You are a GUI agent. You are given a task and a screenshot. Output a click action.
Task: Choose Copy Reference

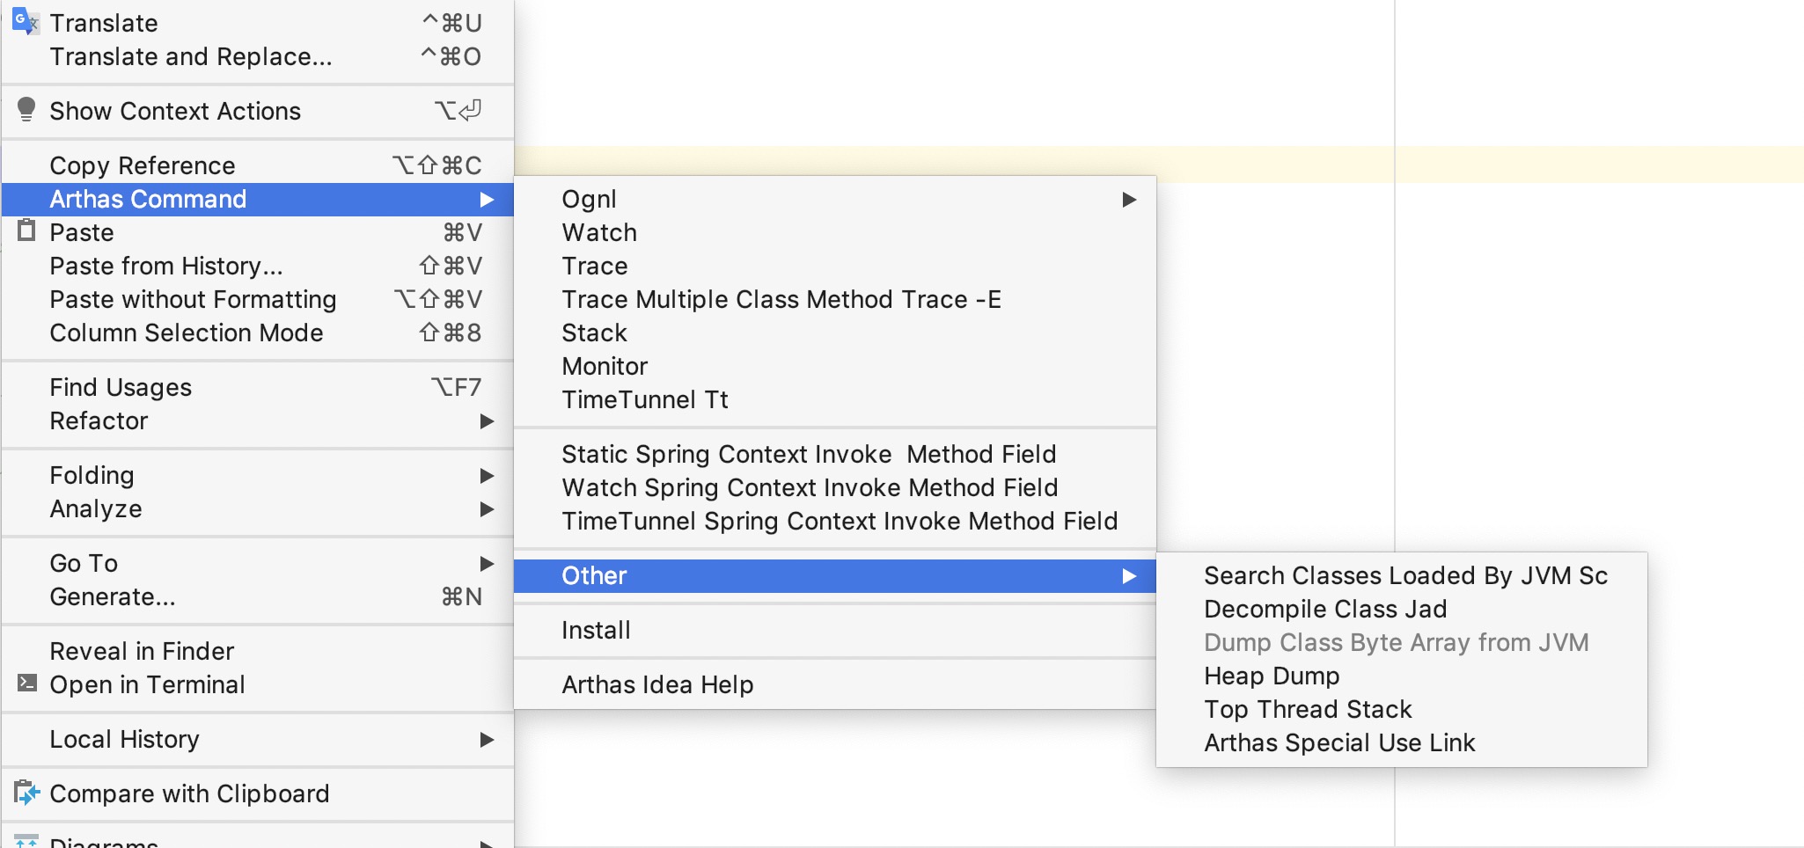[x=258, y=165]
